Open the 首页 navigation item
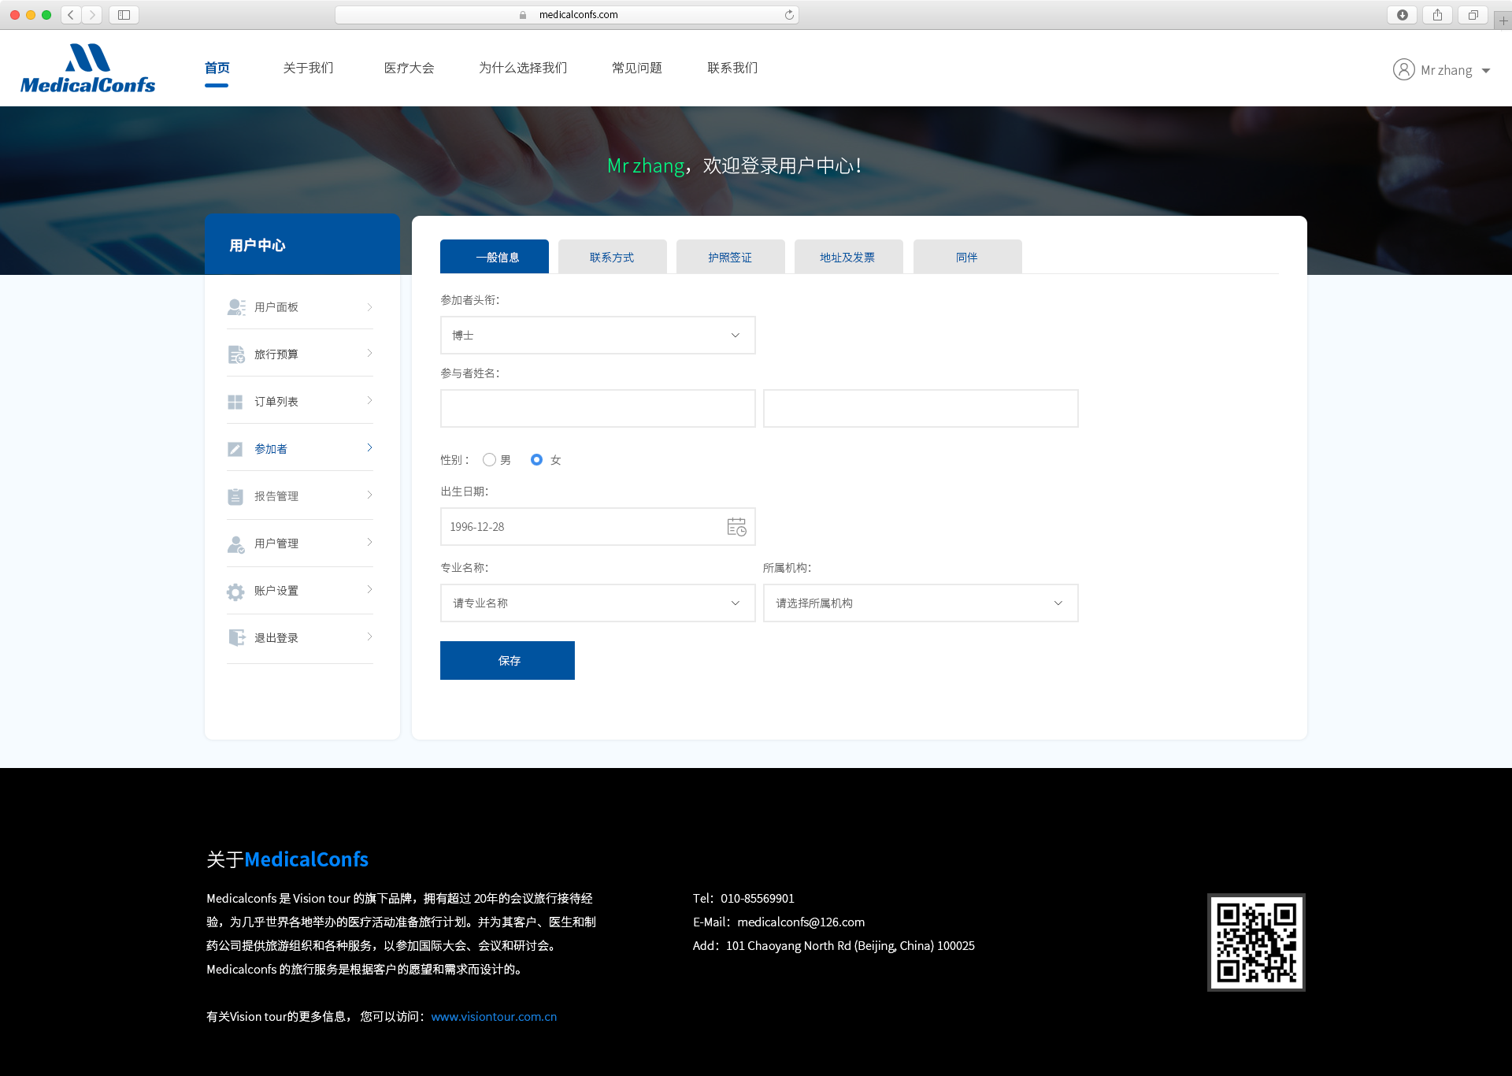The image size is (1512, 1076). coord(217,68)
